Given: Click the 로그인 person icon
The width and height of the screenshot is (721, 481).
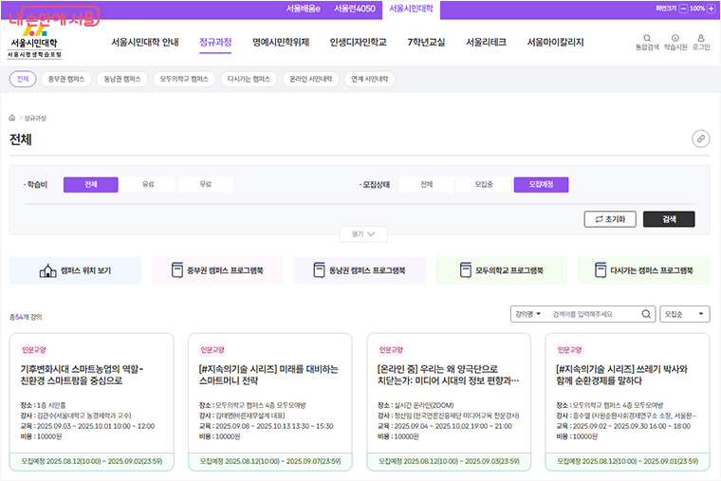Looking at the screenshot, I should click(701, 38).
